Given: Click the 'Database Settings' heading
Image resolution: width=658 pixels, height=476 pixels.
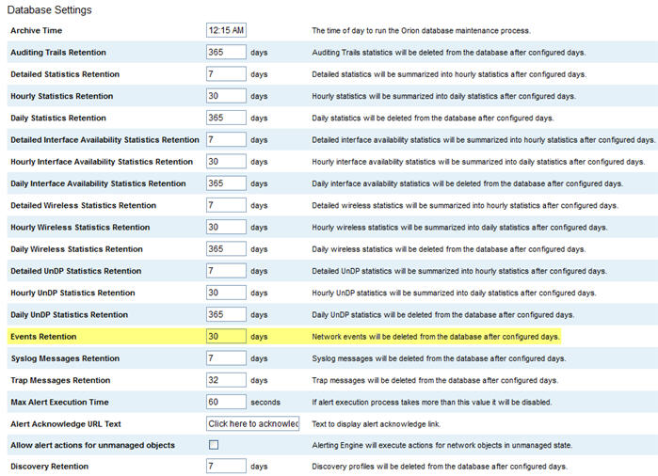Looking at the screenshot, I should click(x=50, y=10).
